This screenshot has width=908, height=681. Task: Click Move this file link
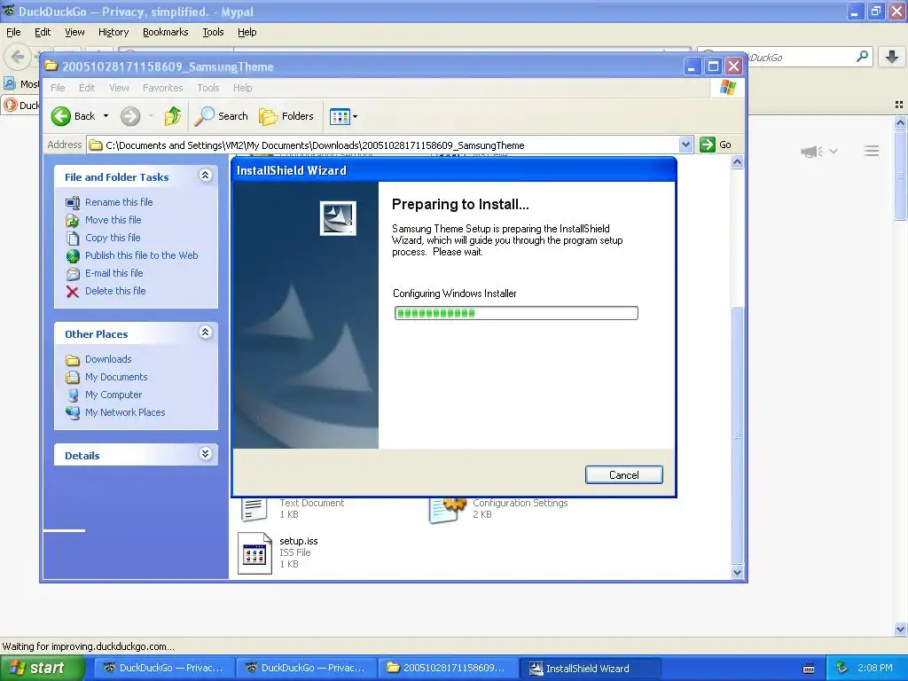point(113,220)
